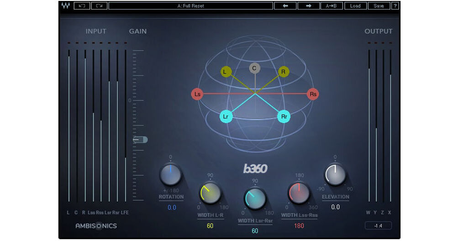Click the output peak value -1.4
Viewport: 459px width, 241px height.
point(378,225)
